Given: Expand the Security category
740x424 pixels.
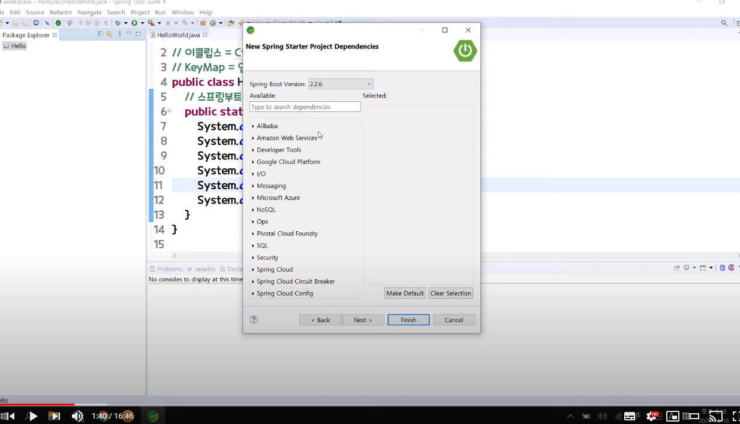Looking at the screenshot, I should (x=253, y=258).
